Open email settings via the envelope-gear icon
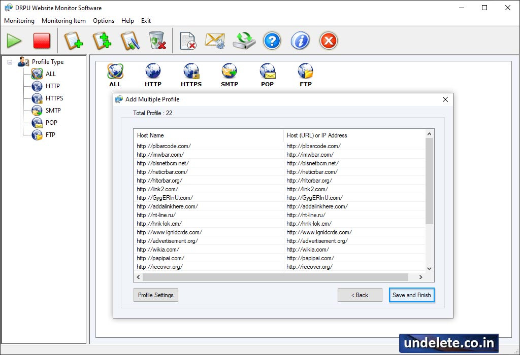Viewport: 520px width, 355px height. [x=215, y=41]
